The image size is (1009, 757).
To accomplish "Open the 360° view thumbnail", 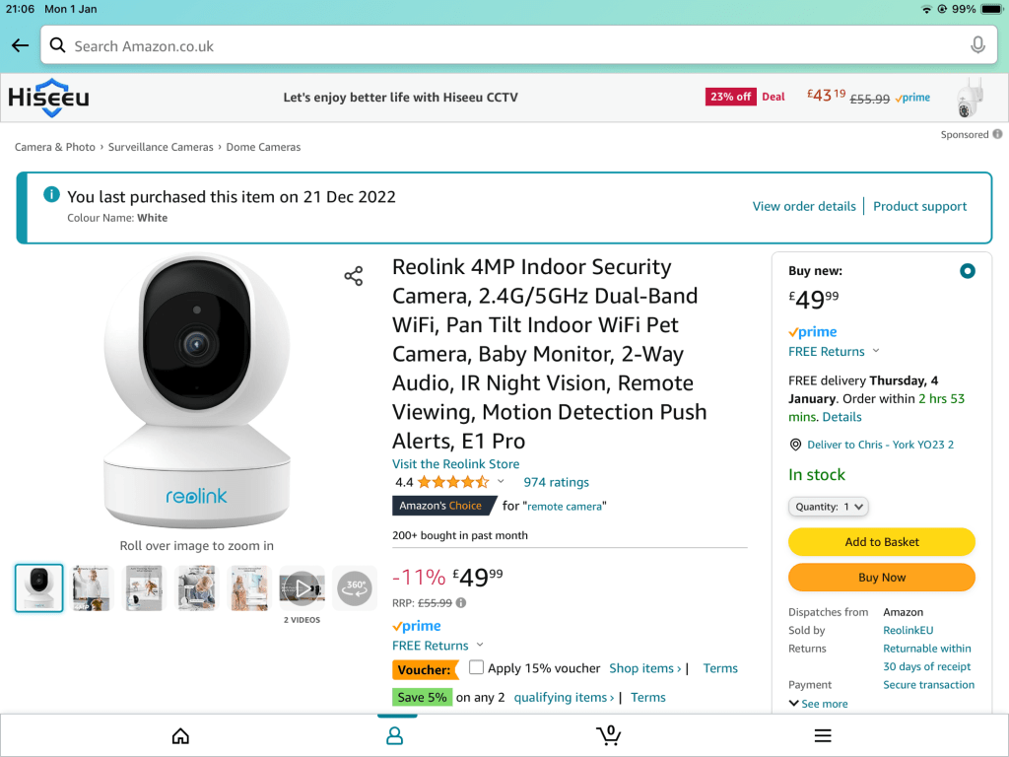I will [x=355, y=588].
